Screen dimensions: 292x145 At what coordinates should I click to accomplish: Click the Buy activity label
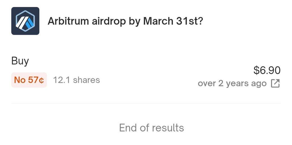[x=20, y=61]
